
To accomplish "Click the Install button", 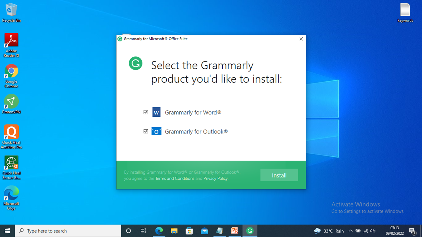I will click(x=279, y=175).
